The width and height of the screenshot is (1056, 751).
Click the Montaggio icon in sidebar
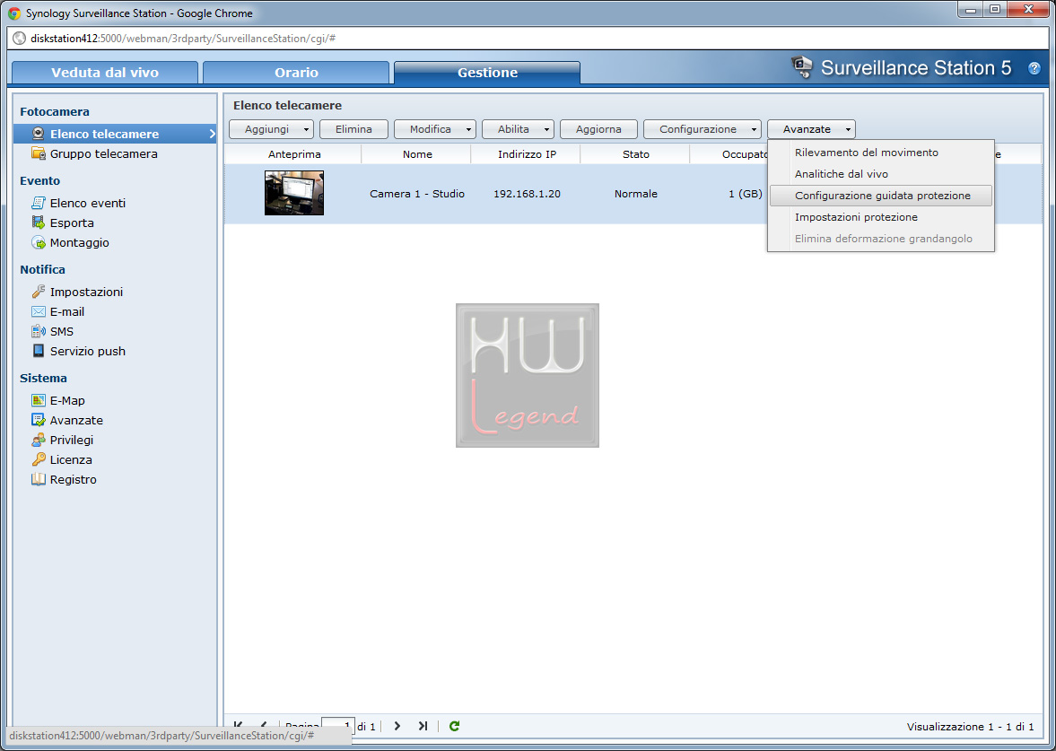coord(39,242)
